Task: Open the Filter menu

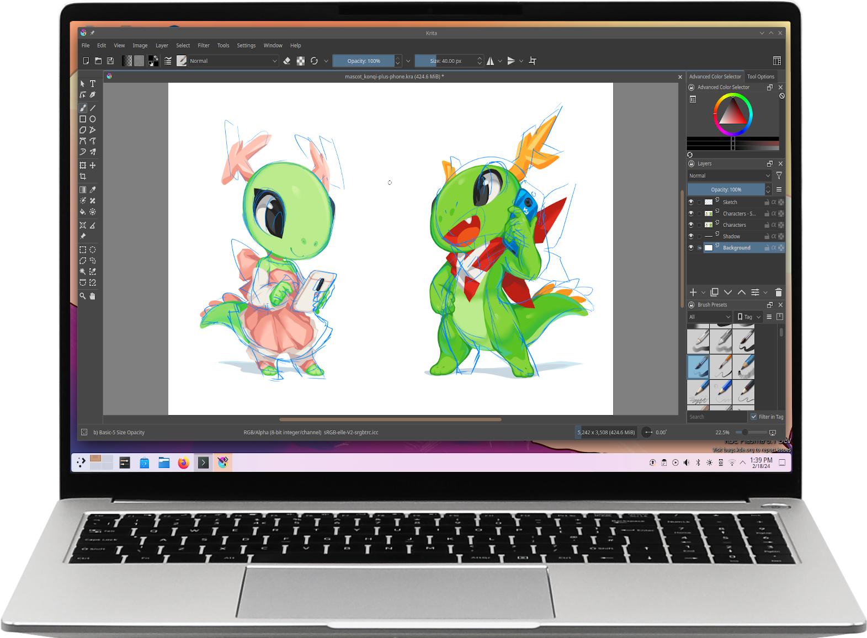Action: [x=204, y=46]
